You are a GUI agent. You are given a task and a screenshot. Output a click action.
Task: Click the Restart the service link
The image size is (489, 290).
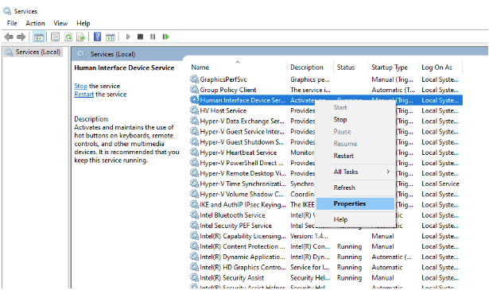pos(84,94)
